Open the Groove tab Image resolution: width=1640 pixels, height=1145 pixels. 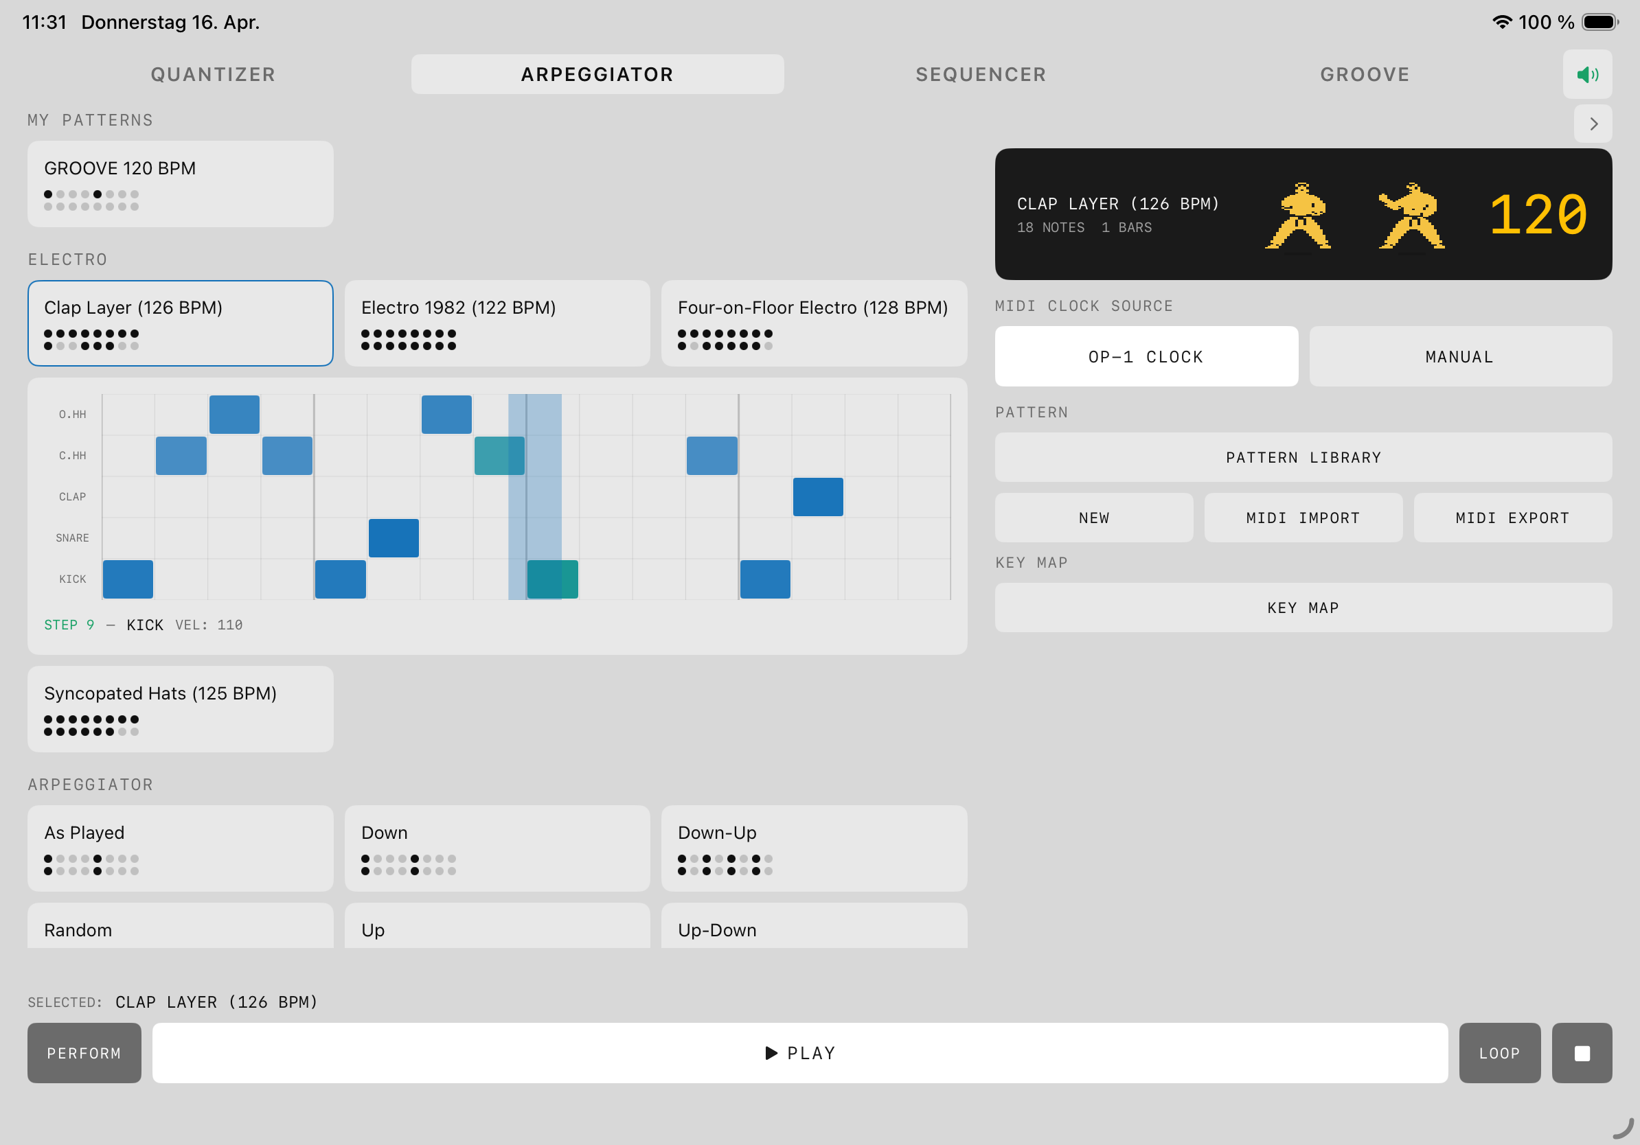(1365, 73)
